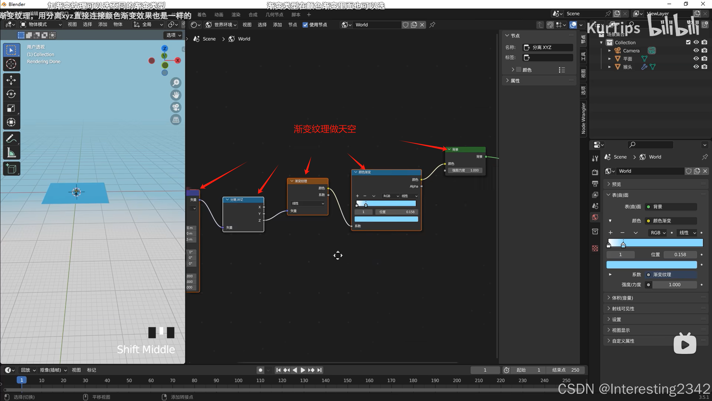Open the 节点 (Node) menu in the node editor header
Image resolution: width=712 pixels, height=401 pixels.
(x=292, y=25)
